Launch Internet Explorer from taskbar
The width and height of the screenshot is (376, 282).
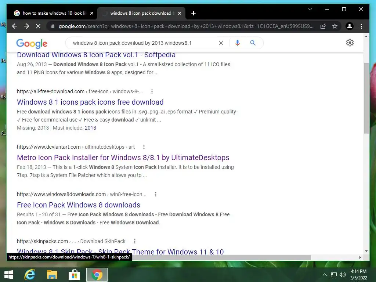pos(30,275)
